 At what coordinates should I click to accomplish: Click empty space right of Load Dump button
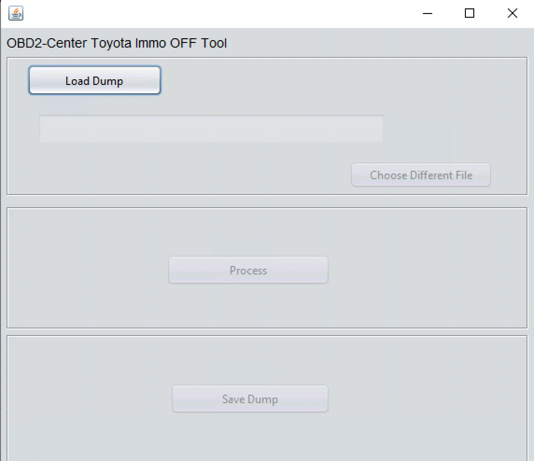click(x=303, y=80)
